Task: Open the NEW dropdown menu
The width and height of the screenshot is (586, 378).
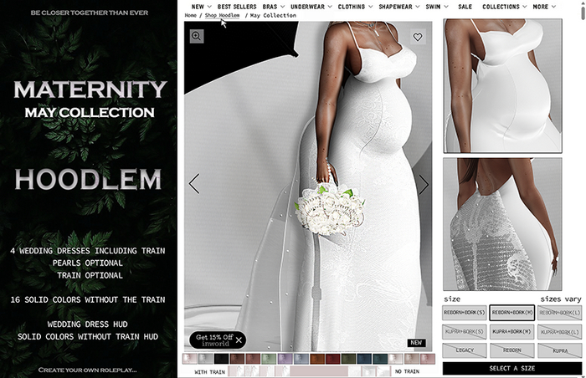Action: click(x=201, y=7)
